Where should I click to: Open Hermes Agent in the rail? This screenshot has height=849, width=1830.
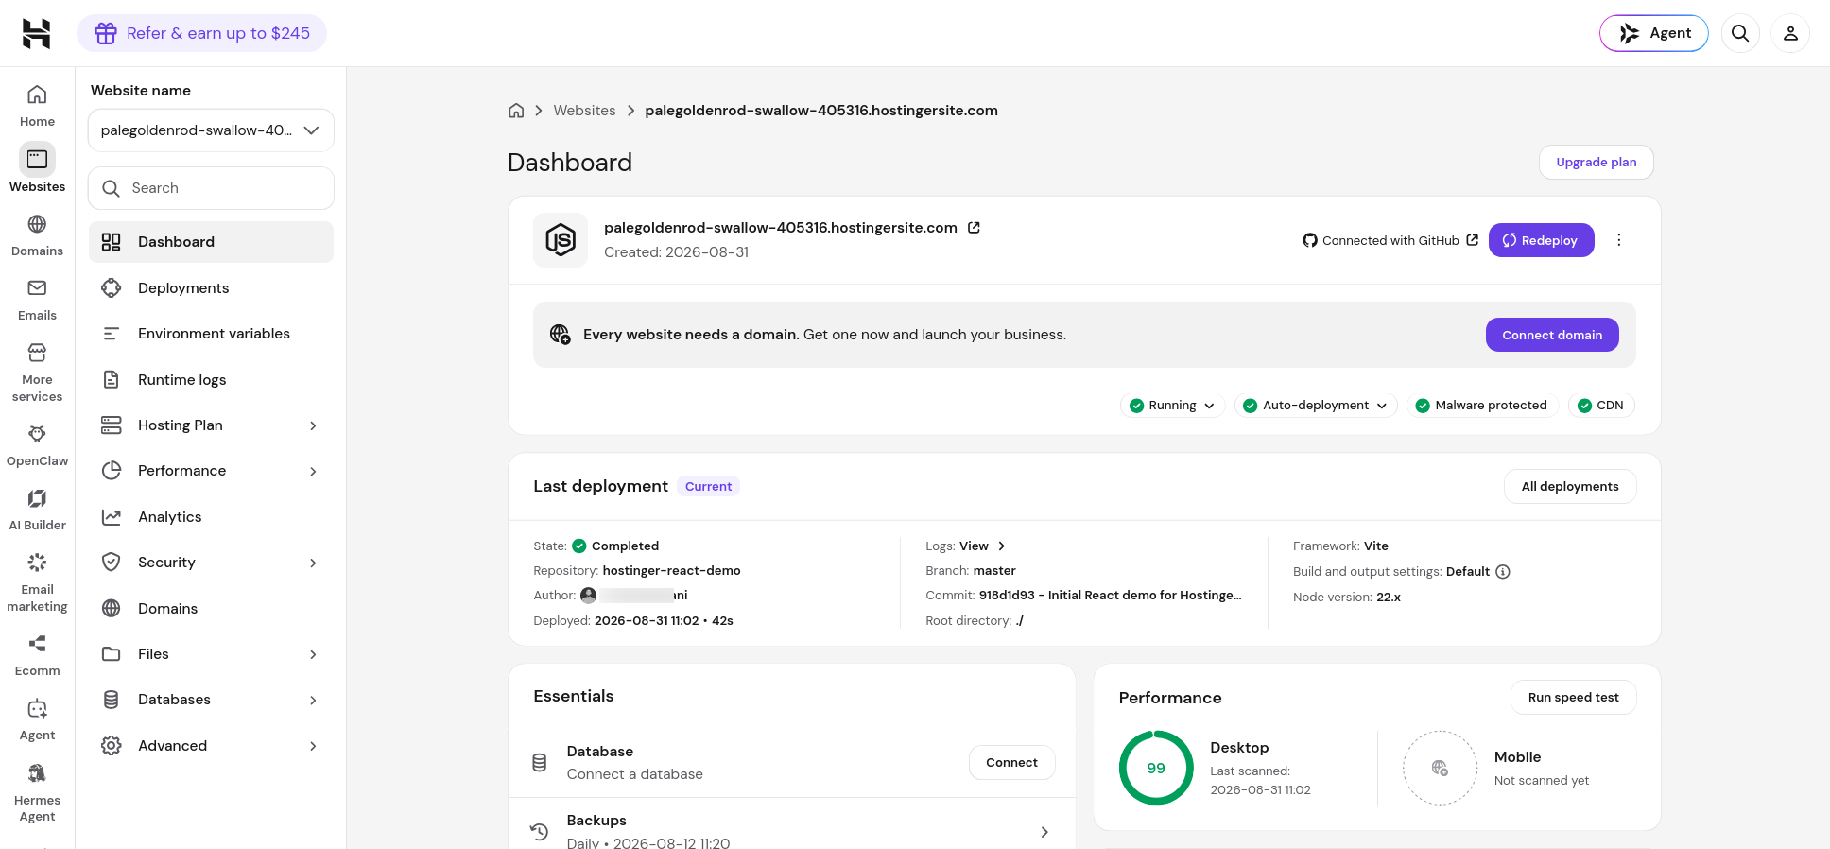(x=37, y=791)
